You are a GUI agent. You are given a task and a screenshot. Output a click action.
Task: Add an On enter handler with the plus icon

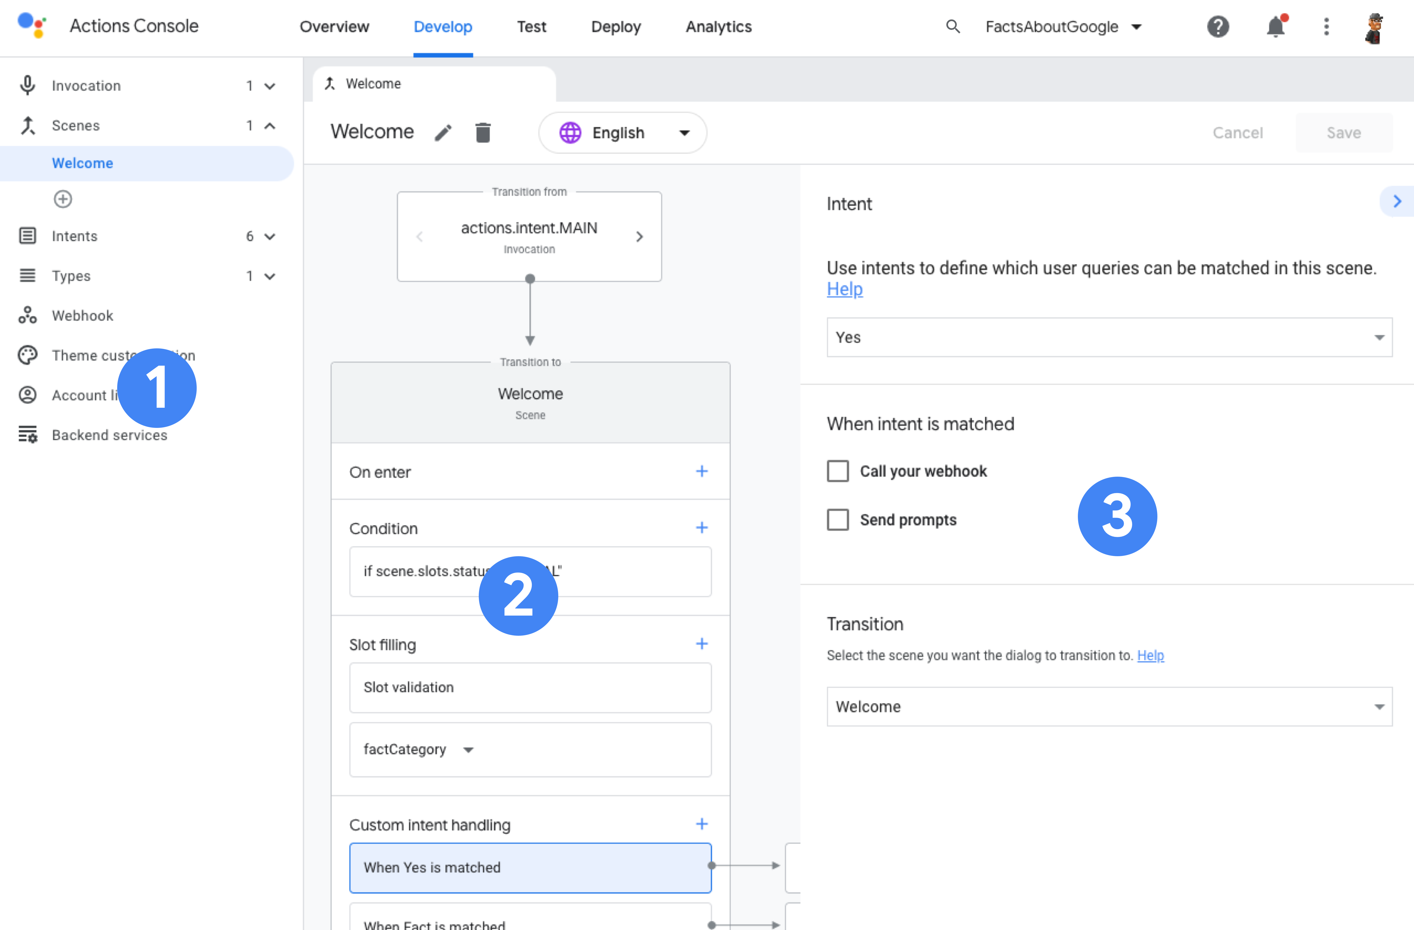702,471
